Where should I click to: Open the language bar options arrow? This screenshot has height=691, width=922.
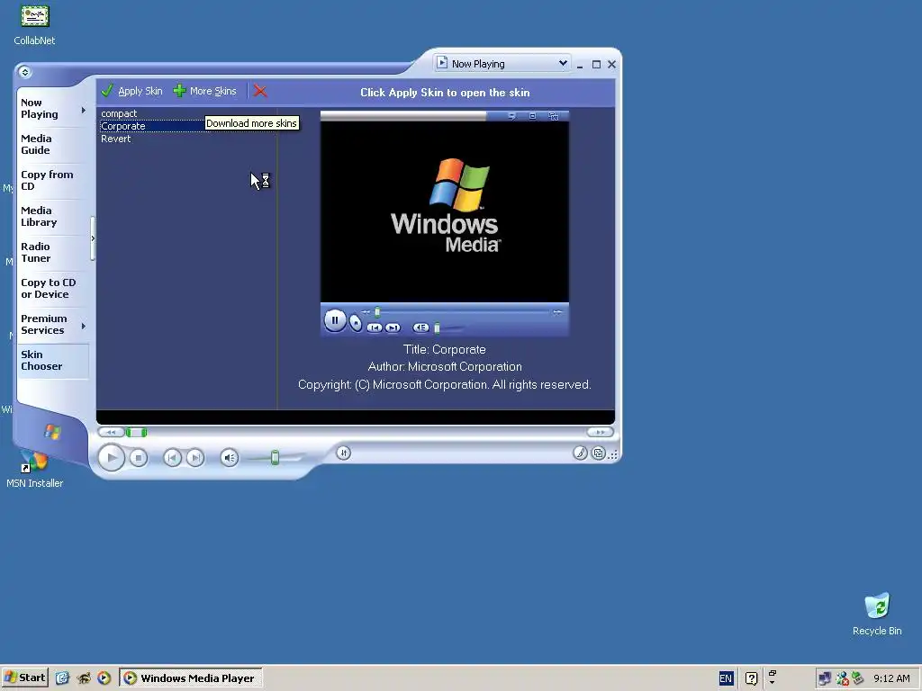pos(772,683)
